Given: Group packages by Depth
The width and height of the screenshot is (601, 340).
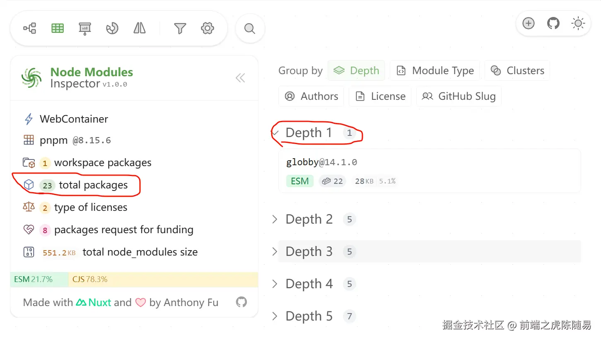Looking at the screenshot, I should [356, 70].
